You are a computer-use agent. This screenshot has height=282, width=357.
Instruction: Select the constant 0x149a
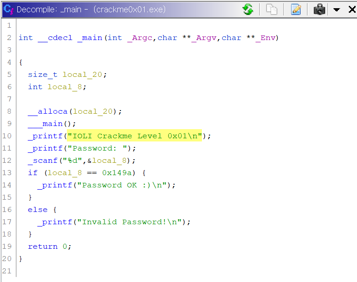click(117, 173)
